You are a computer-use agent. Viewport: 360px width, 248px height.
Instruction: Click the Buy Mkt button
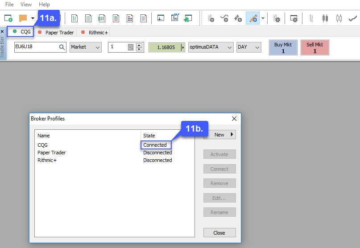[283, 48]
